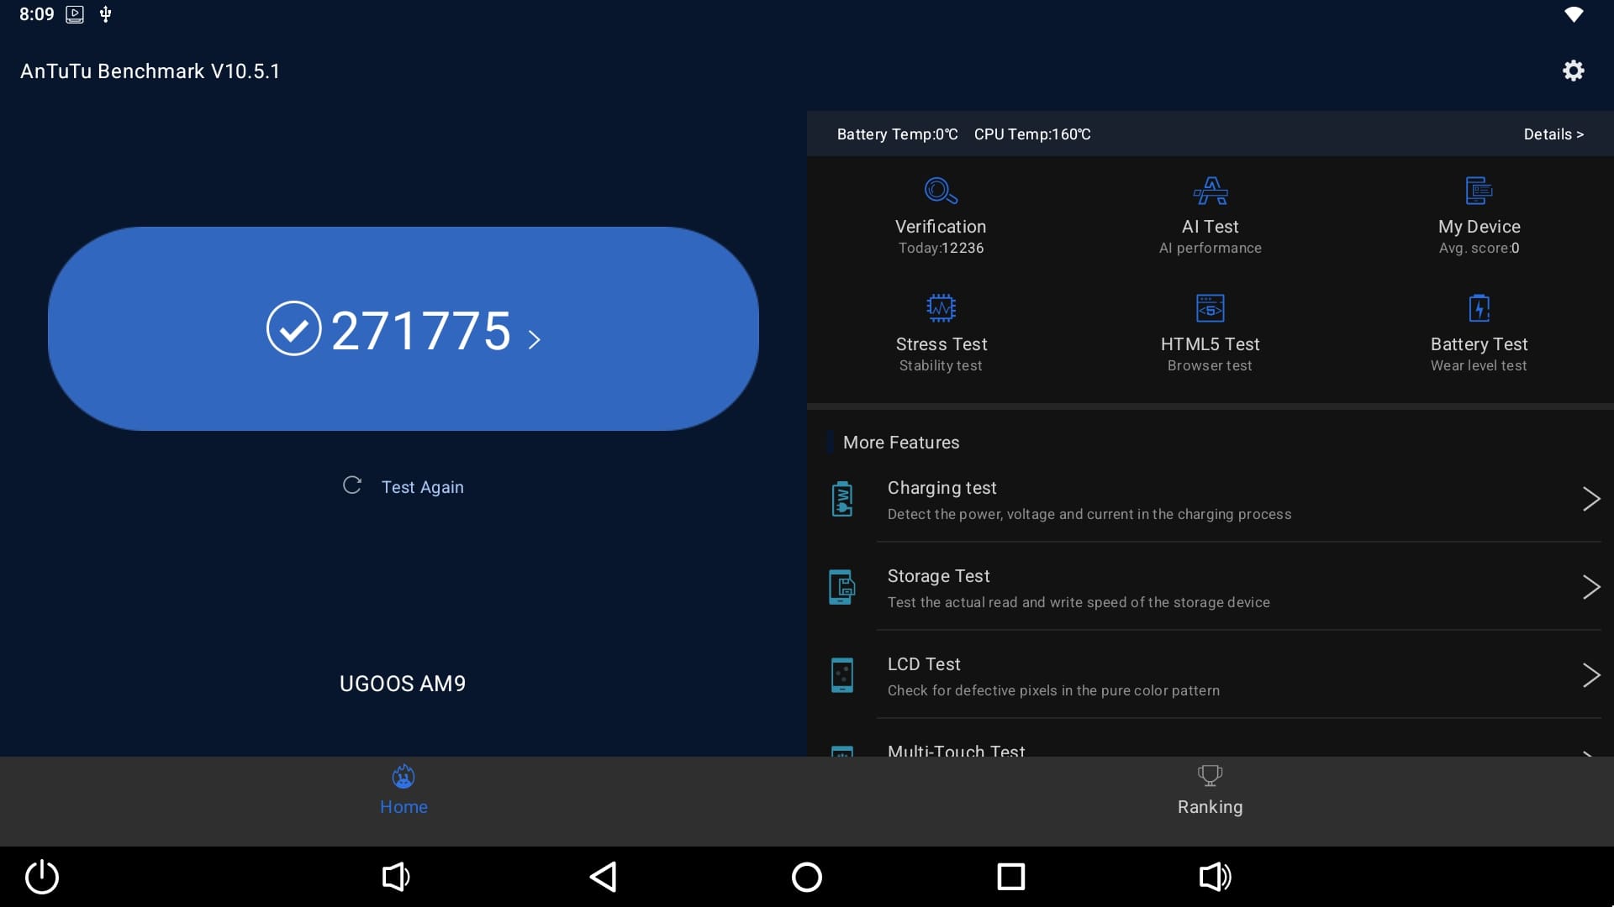Expand the LCD Test chevron
1614x907 pixels.
pyautogui.click(x=1590, y=675)
